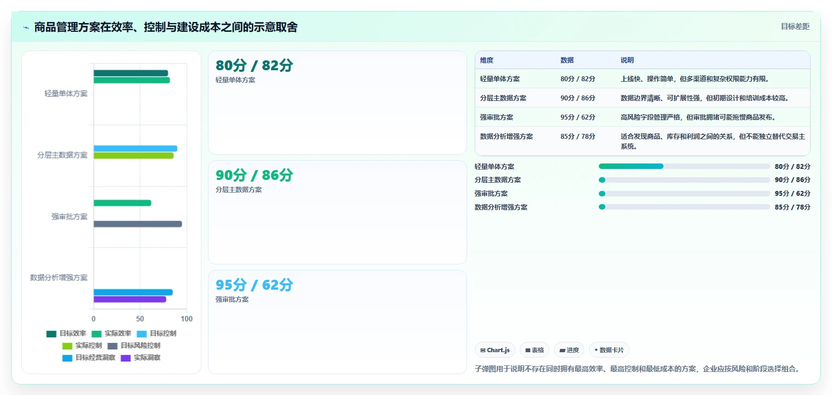Click the light blue 目标控制 bar in chart
Image resolution: width=832 pixels, height=395 pixels.
(136, 149)
